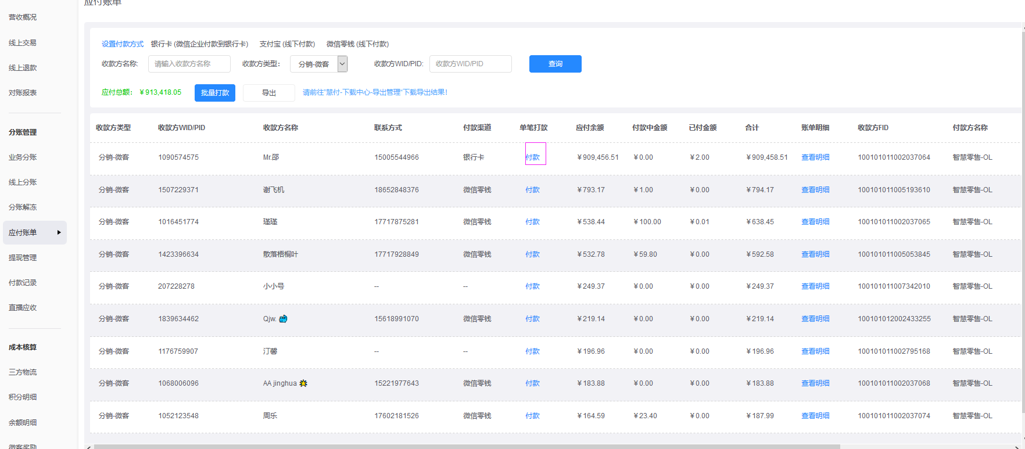This screenshot has height=449, width=1025.
Task: Click the 查询 search button
Action: pos(555,64)
